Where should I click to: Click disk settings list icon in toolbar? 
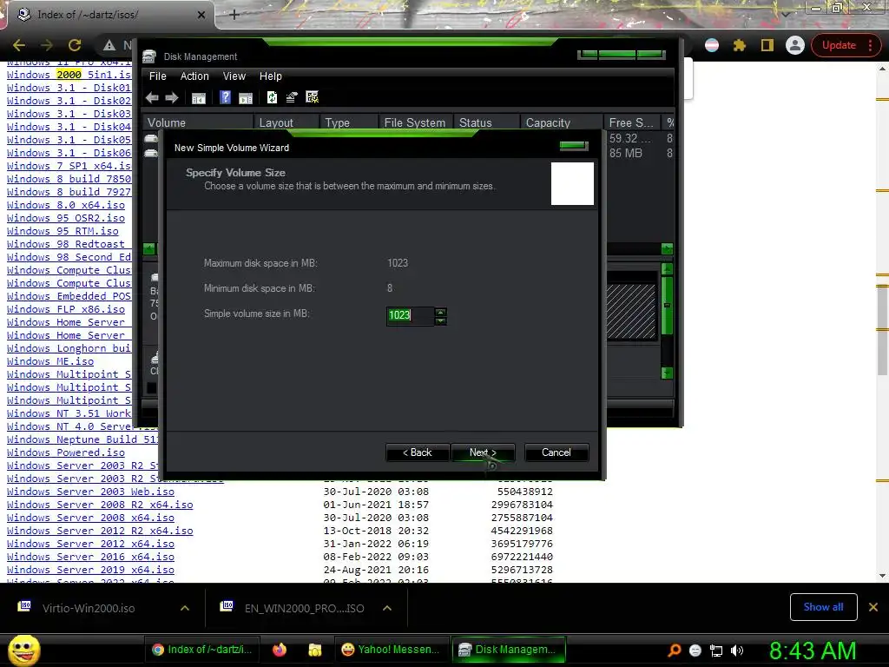tap(313, 97)
